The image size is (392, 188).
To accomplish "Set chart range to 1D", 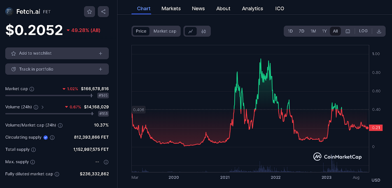I will tap(290, 31).
